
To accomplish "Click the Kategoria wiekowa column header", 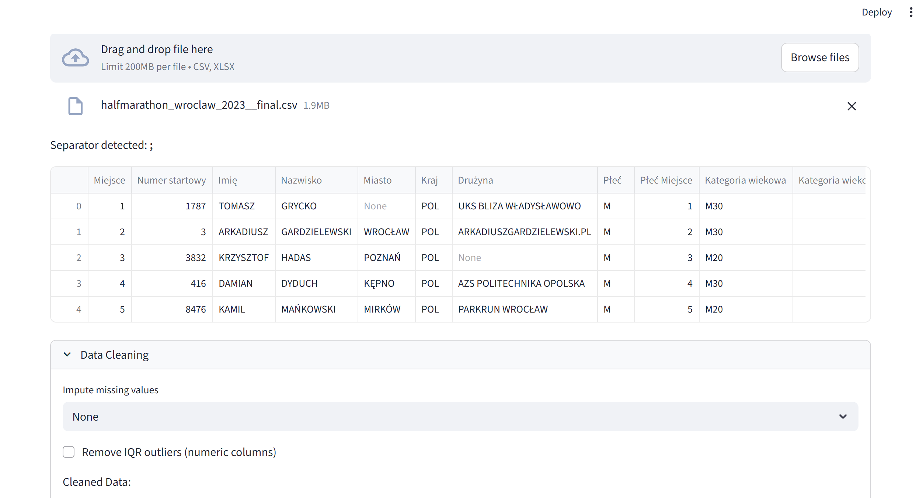I will (745, 180).
